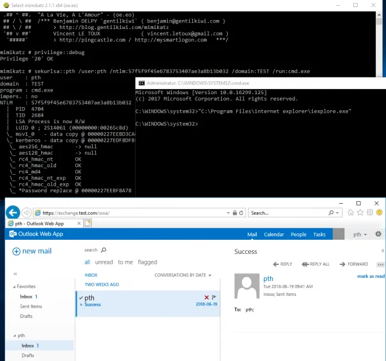Click the Internet Explorer forward arrow button

pos(26,213)
